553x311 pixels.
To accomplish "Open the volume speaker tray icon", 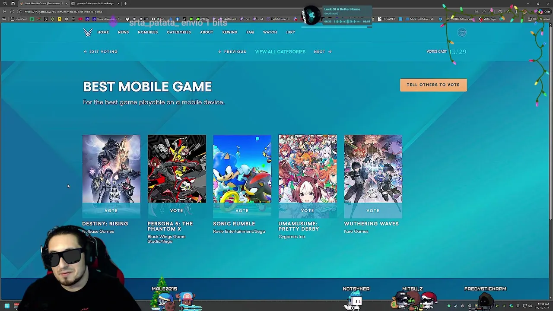I will [x=531, y=306].
